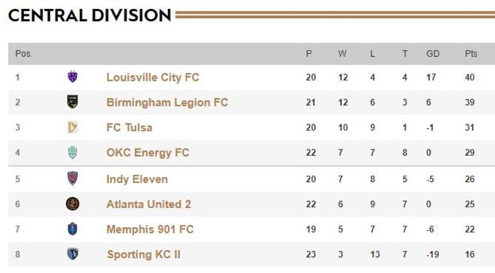Open the Memphis 901 FC team link

(x=150, y=229)
